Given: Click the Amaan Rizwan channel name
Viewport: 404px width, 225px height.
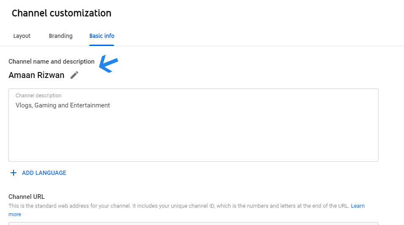Looking at the screenshot, I should click(x=36, y=75).
